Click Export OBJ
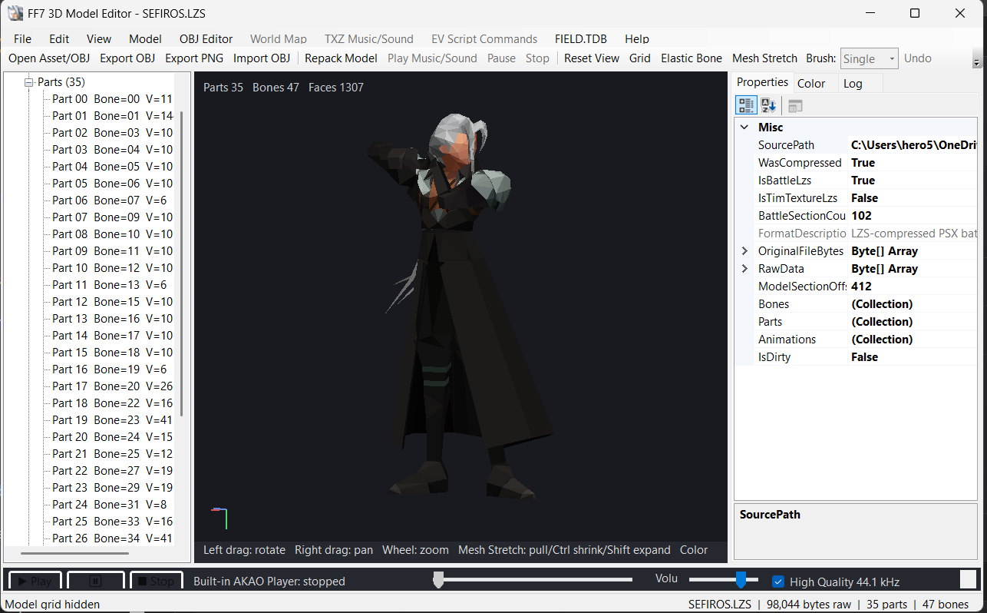The height and width of the screenshot is (613, 987). (x=127, y=58)
